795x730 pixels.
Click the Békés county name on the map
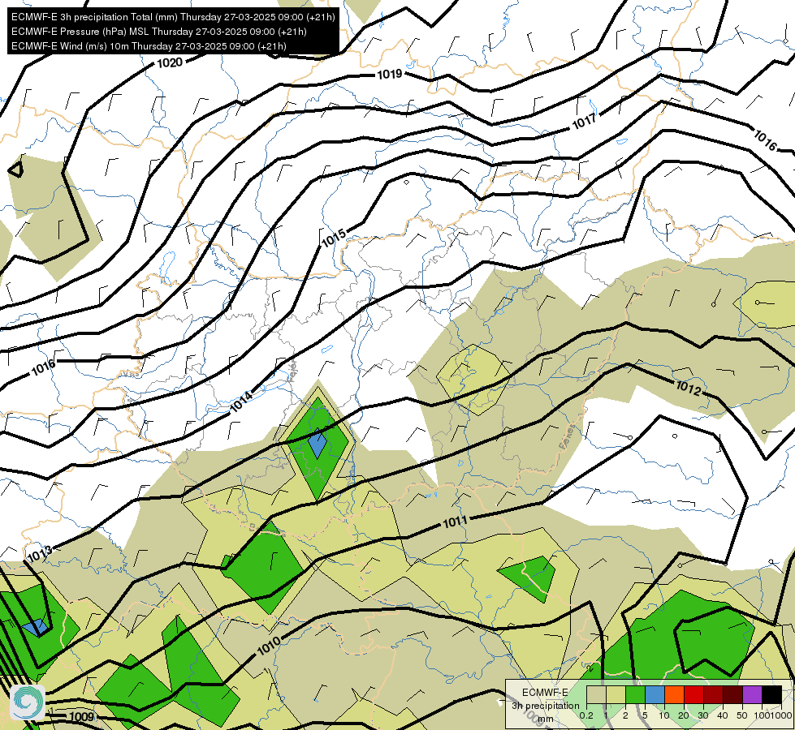(568, 436)
